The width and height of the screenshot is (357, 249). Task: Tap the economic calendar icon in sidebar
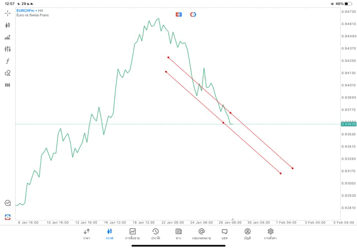pyautogui.click(x=7, y=217)
